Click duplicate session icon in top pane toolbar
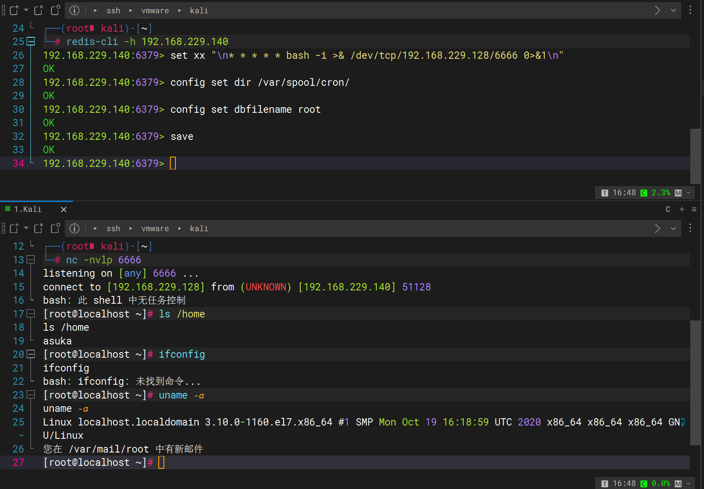The image size is (704, 489). pyautogui.click(x=55, y=10)
